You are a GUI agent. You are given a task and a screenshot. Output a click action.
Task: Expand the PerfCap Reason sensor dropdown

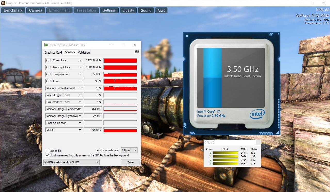coord(80,123)
